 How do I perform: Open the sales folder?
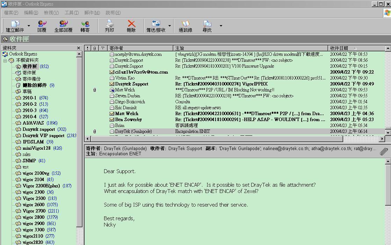(23, 154)
